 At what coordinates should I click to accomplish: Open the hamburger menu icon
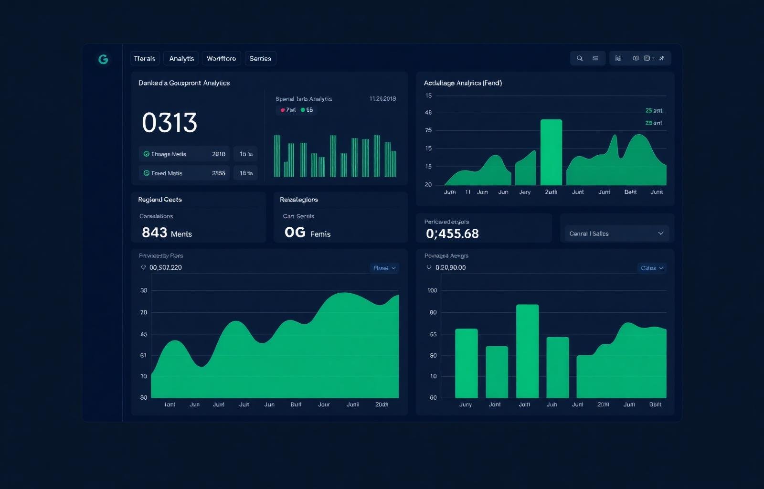pos(595,58)
